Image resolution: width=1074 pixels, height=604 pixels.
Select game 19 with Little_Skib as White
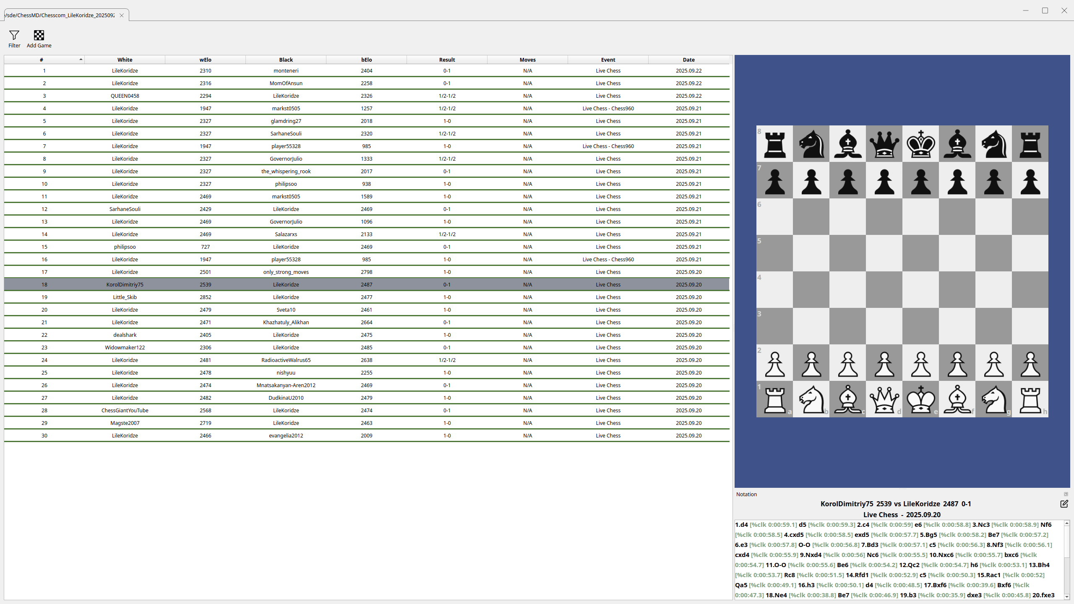(x=367, y=297)
